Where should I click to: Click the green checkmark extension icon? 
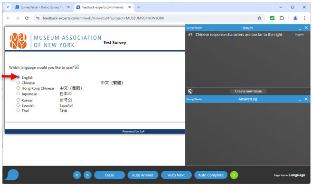point(272,18)
